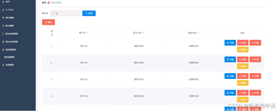Click 回复 for 用户名1 row

coord(255,43)
